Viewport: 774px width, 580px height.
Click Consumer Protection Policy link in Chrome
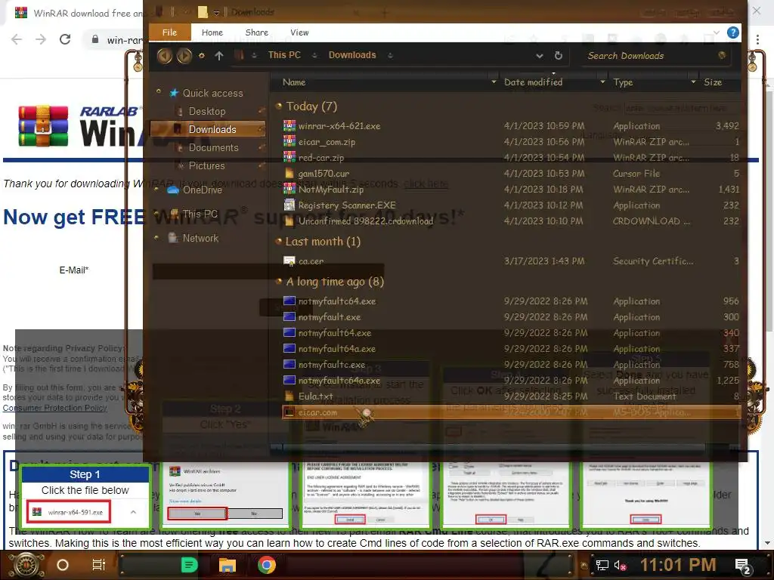(x=54, y=408)
